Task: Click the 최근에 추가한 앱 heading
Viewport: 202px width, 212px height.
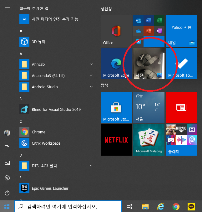Action: coord(34,8)
